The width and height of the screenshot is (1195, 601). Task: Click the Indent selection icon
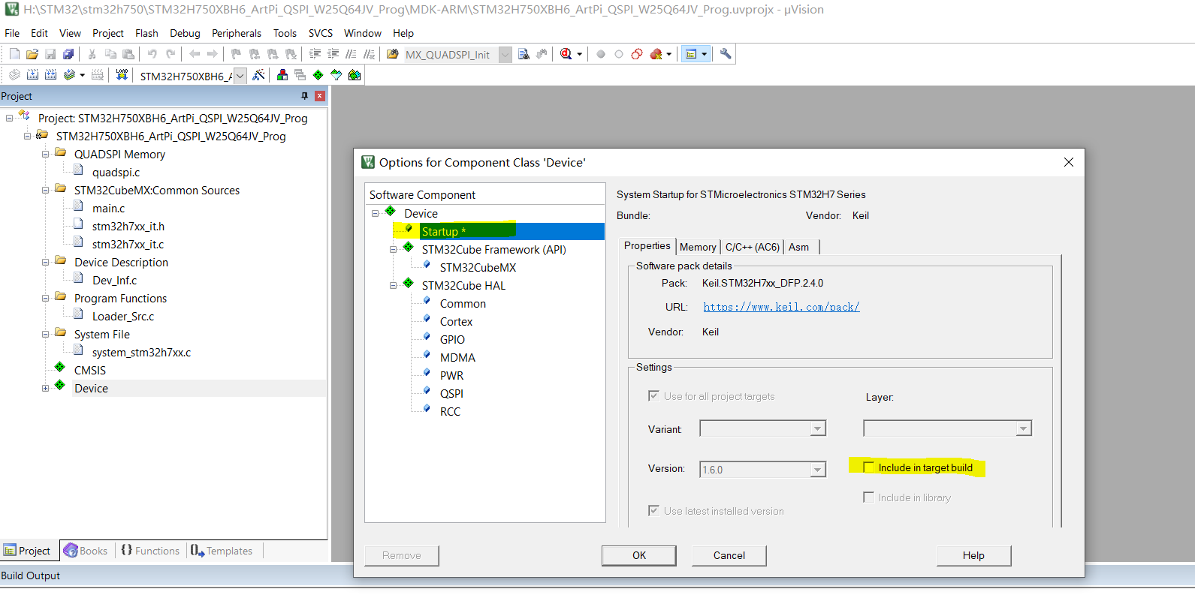pos(315,54)
